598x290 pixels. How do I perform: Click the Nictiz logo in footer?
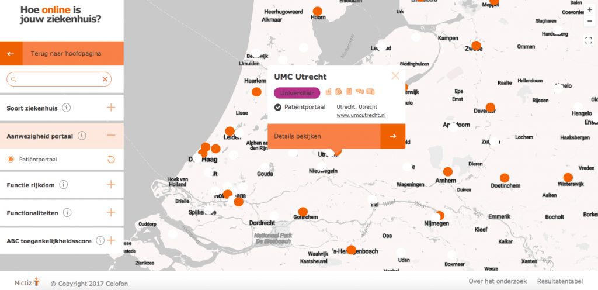(27, 282)
